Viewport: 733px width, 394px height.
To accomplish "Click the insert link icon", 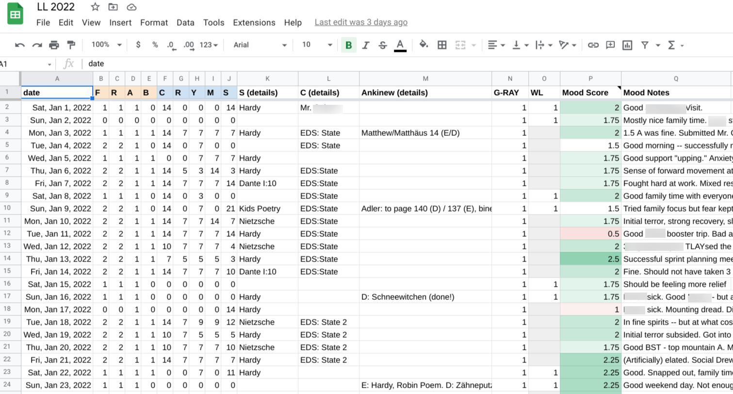I will click(593, 45).
